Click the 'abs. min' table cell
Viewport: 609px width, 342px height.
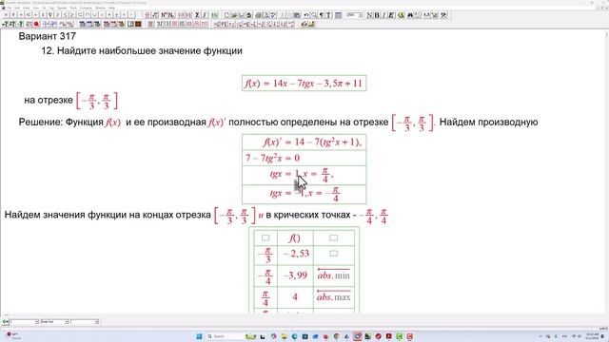coord(334,275)
